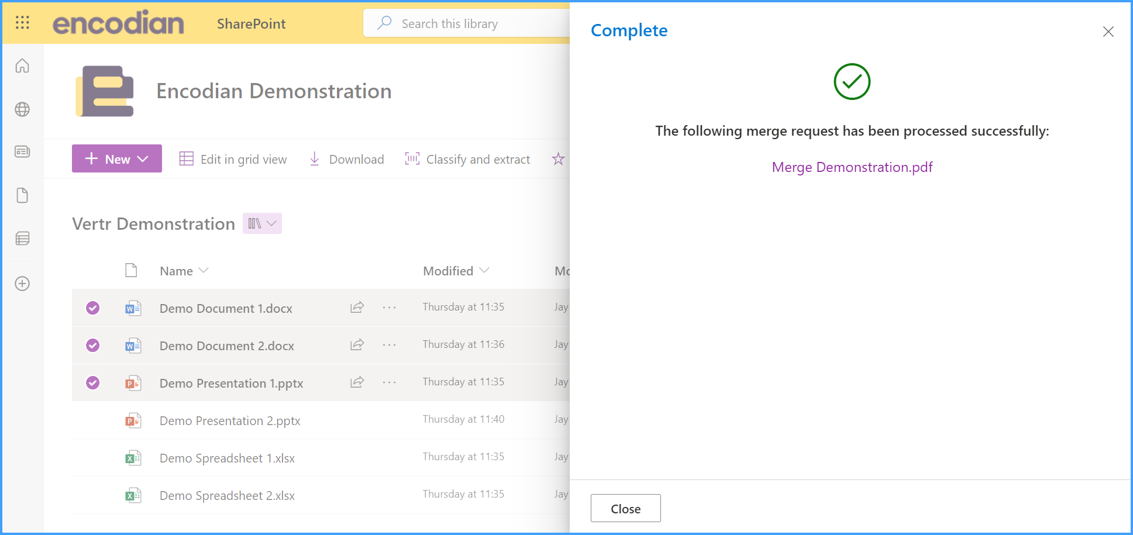
Task: Click the favorite star icon in toolbar
Action: 558,159
